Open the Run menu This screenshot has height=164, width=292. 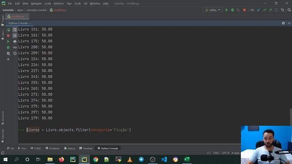point(69,3)
